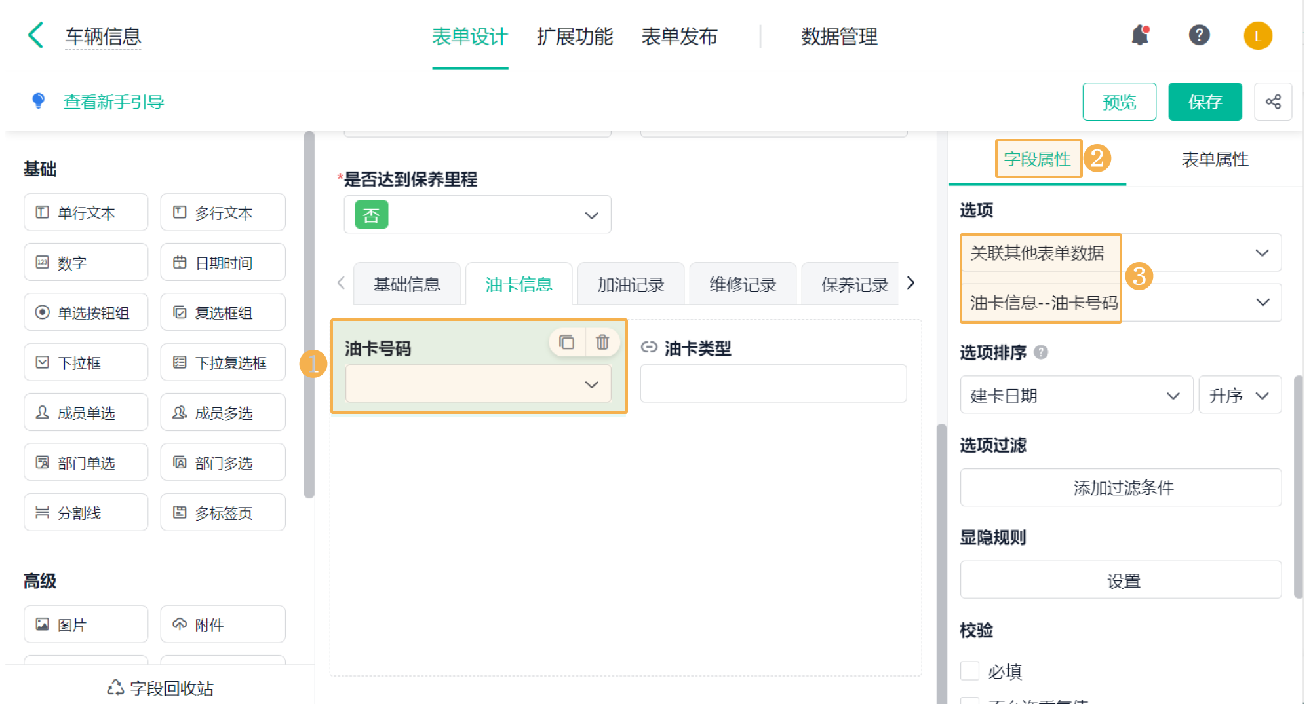
Task: Open the user avatar L menu
Action: point(1258,35)
